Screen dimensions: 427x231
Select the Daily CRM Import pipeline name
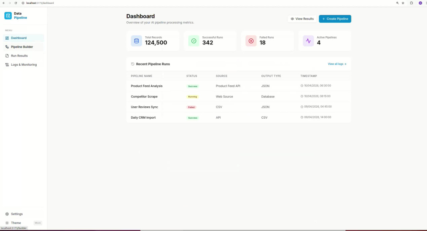tap(143, 118)
